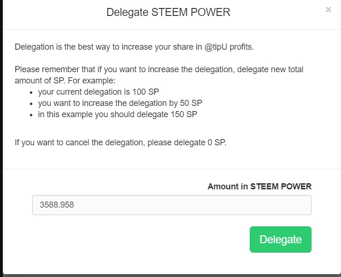Click the cancel-delegation instruction sentence
Image resolution: width=341 pixels, height=277 pixels.
click(120, 142)
